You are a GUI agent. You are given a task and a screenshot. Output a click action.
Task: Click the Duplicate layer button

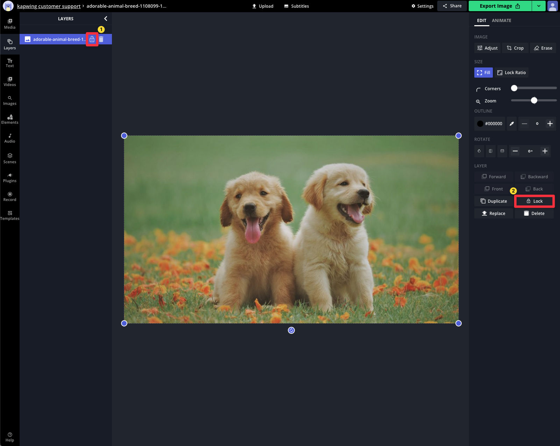494,201
